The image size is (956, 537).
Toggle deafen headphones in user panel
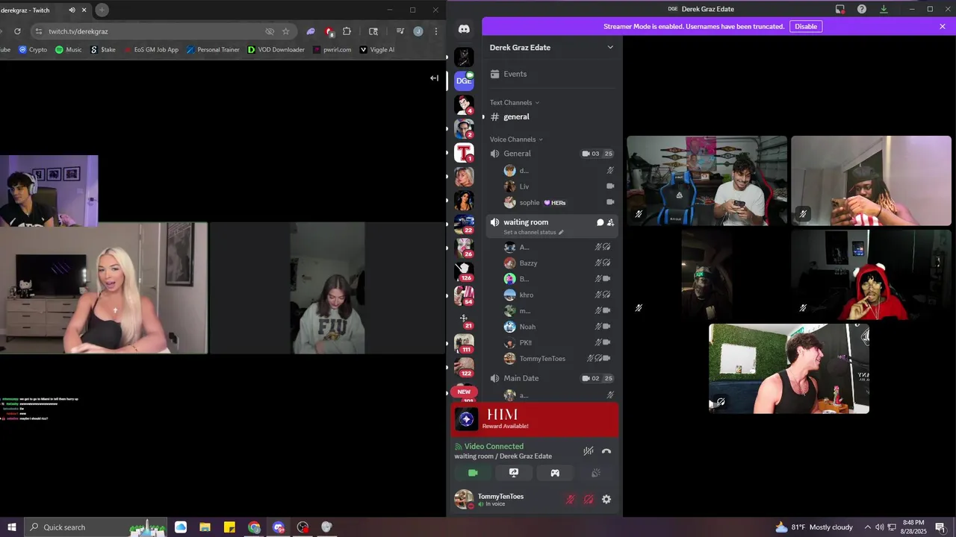point(589,500)
